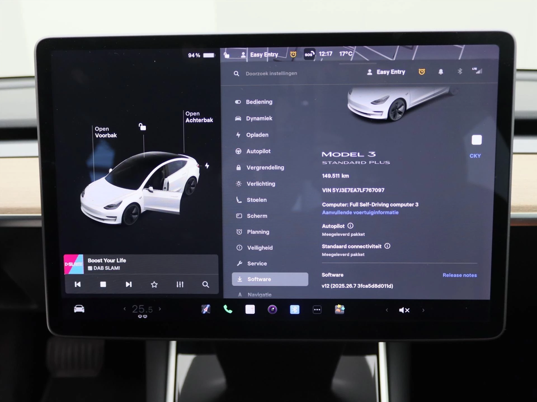Open the Opladen charging settings
Image resolution: width=537 pixels, height=402 pixels.
pos(257,135)
